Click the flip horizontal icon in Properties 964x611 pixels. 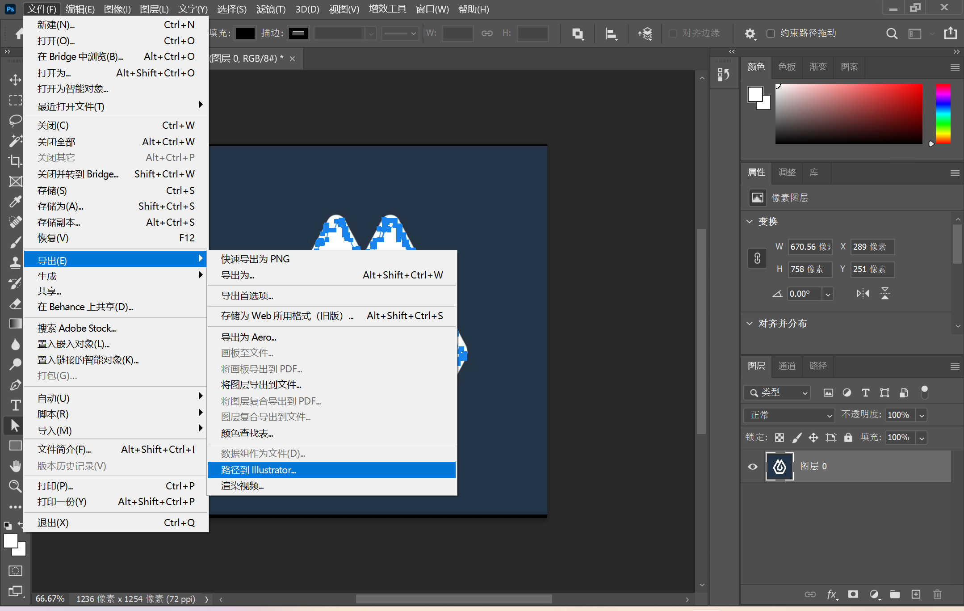(x=863, y=294)
